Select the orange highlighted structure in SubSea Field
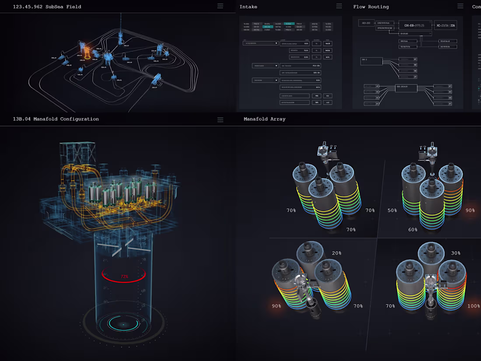The width and height of the screenshot is (481, 361). [x=87, y=53]
